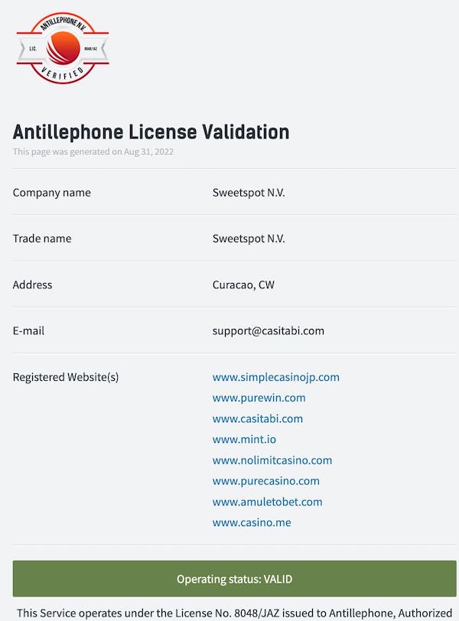
Task: Click the green Operating status: VALID banner
Action: [x=234, y=579]
